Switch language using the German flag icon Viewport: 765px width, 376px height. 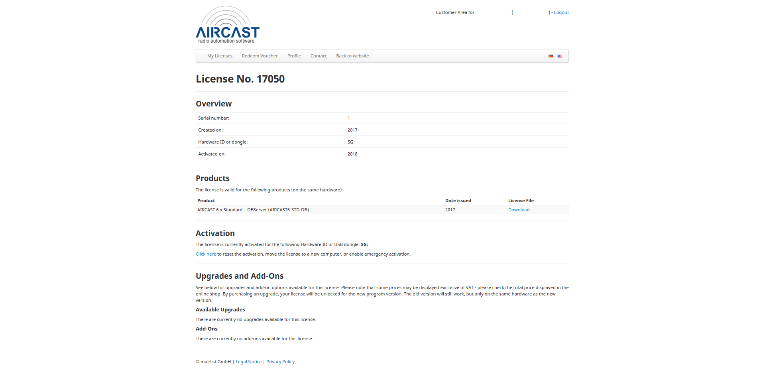click(x=551, y=56)
